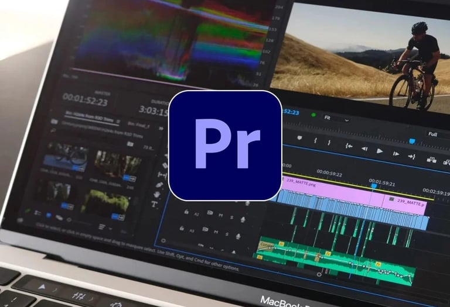Toggle sync lock for track A2

210,212
